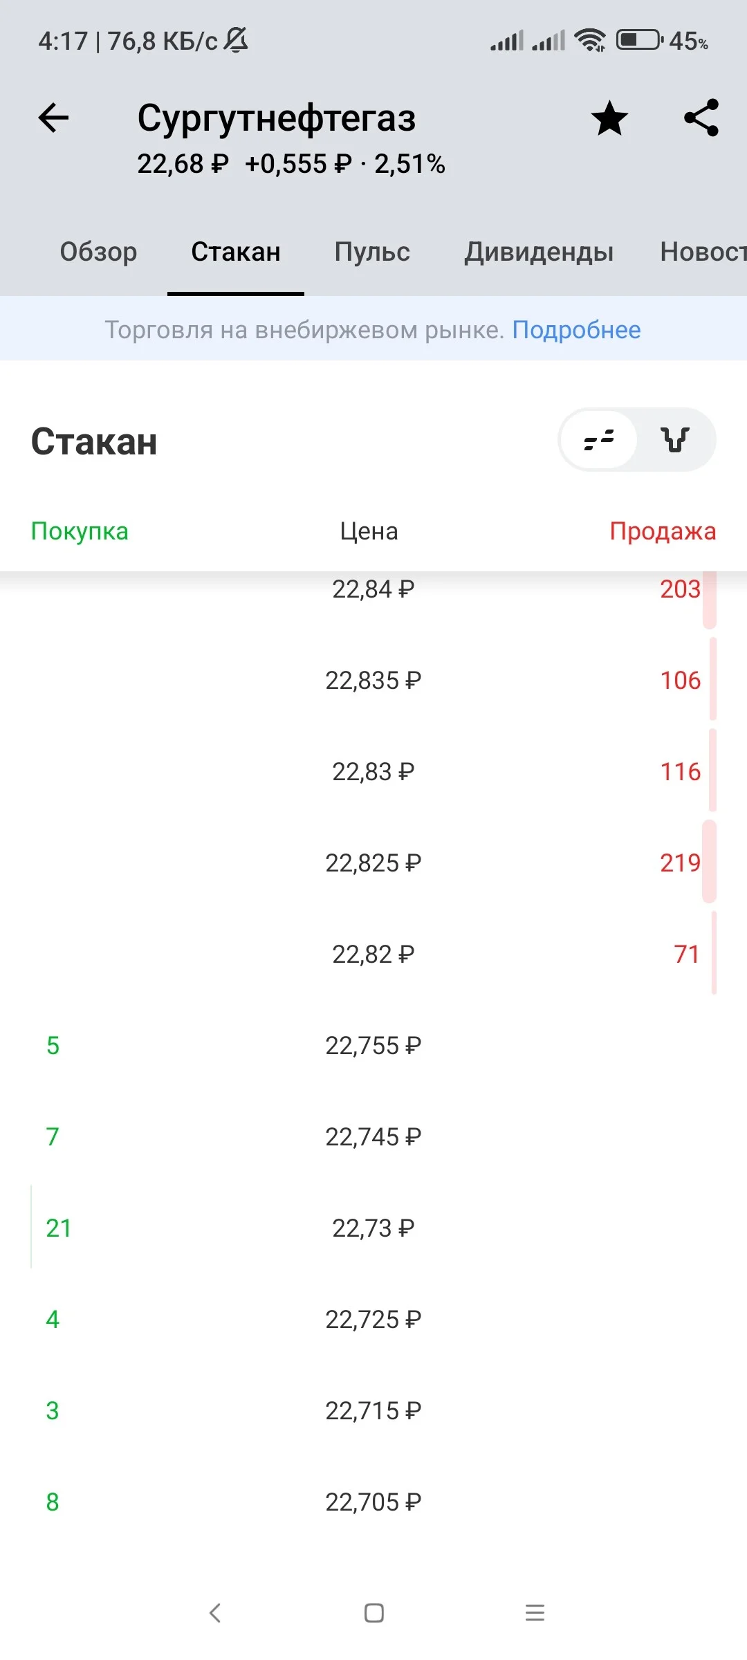Viewport: 747px width, 1660px height.
Task: Tap Android home navigation button
Action: [374, 1613]
